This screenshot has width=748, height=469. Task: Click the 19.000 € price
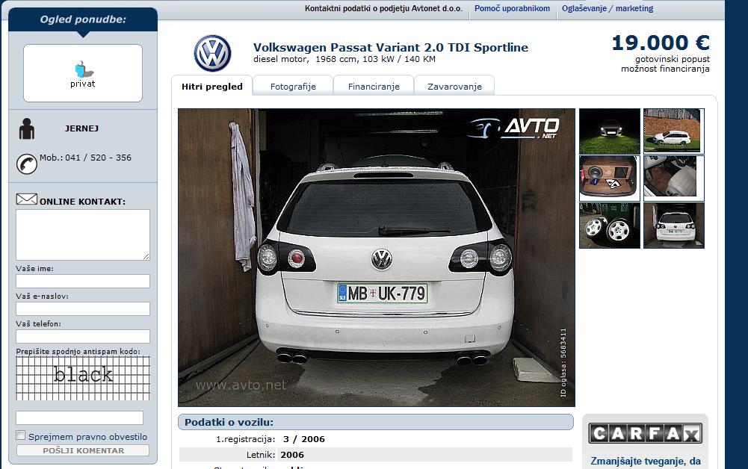(x=661, y=43)
